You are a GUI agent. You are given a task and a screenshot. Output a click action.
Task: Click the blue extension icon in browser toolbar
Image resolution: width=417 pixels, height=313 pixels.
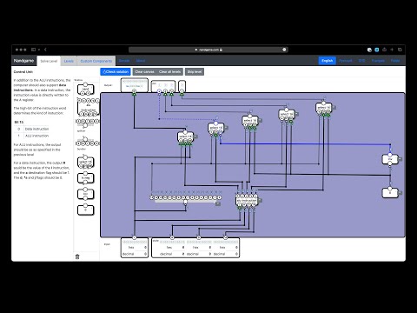377,50
